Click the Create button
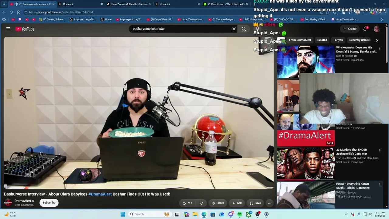The image size is (389, 219). [350, 29]
